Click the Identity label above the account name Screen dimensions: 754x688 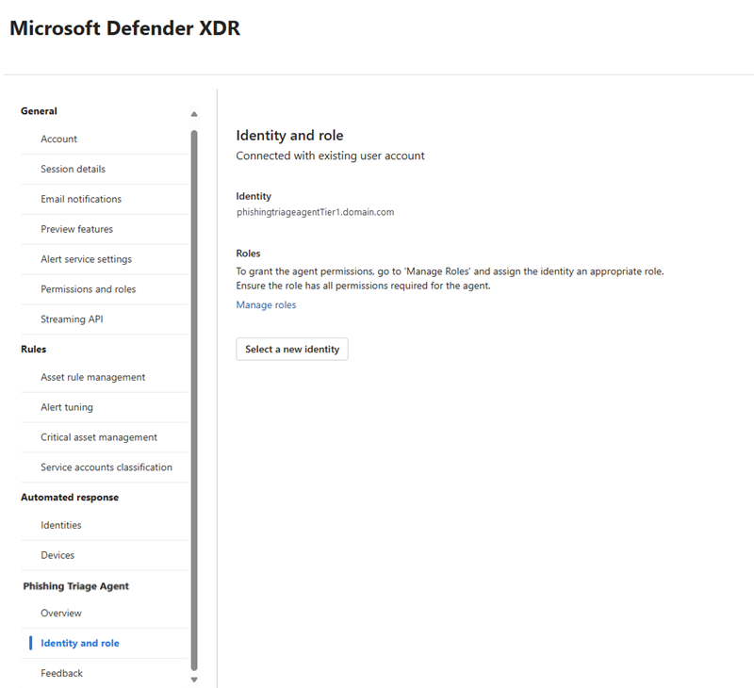pyautogui.click(x=254, y=196)
